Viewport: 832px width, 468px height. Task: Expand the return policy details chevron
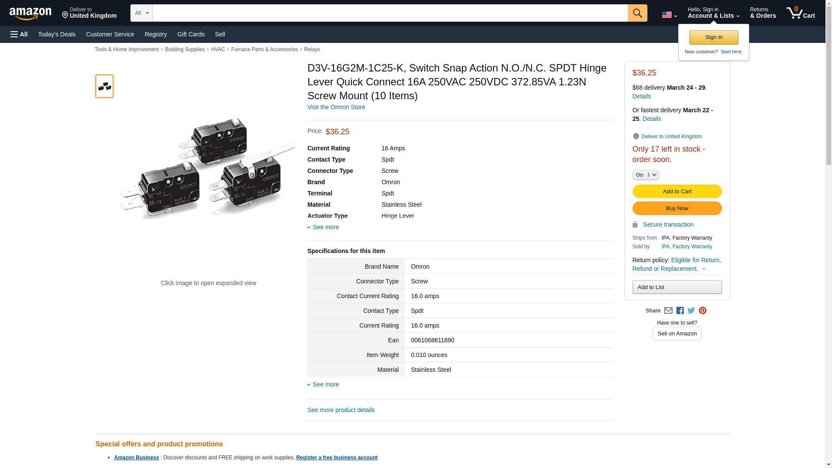[x=704, y=269]
